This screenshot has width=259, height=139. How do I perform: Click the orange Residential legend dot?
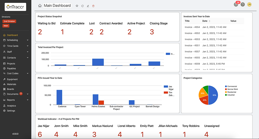pyautogui.click(x=226, y=92)
